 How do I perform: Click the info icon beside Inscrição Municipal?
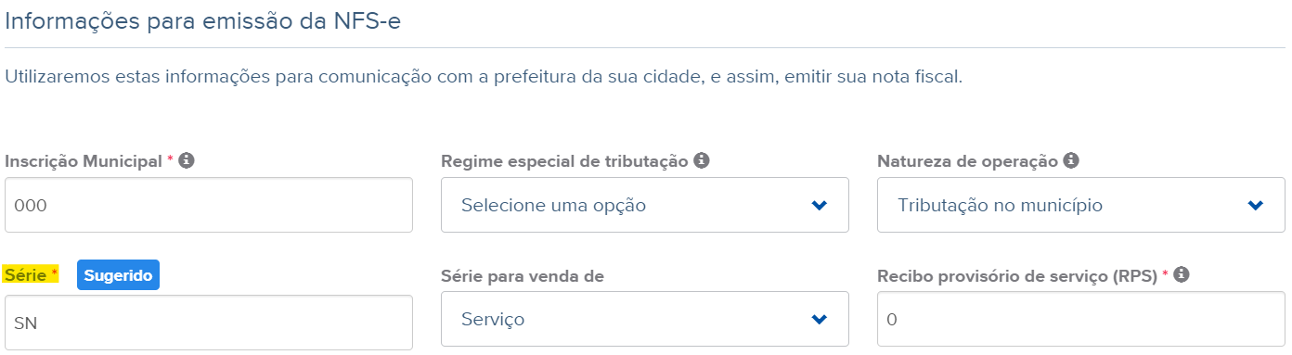(187, 161)
